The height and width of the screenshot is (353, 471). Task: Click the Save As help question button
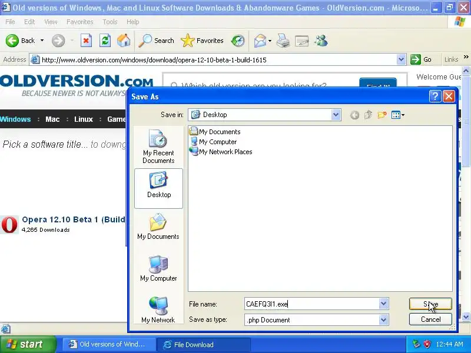(435, 96)
